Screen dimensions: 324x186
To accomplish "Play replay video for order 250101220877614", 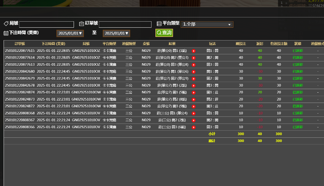I will click(x=194, y=58).
